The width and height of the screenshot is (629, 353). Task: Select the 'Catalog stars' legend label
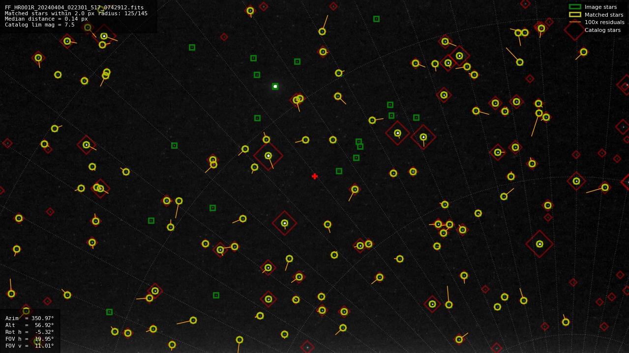pyautogui.click(x=602, y=30)
